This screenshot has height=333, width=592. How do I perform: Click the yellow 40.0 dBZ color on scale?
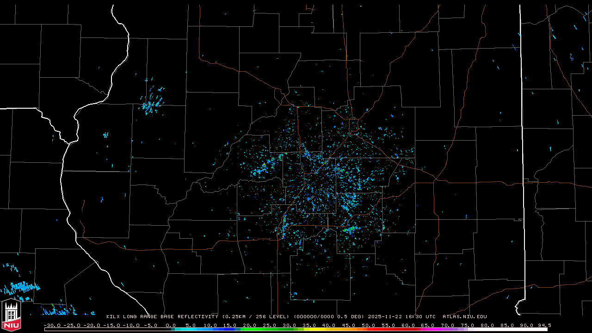tap(328, 329)
